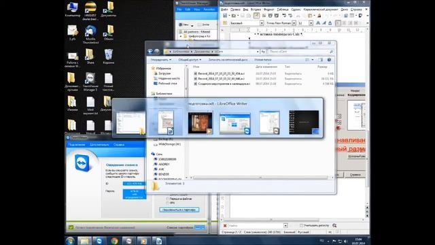Toggle match case checkbox in Writer find bar
Viewport: 435px width, 245px height.
click(302, 225)
